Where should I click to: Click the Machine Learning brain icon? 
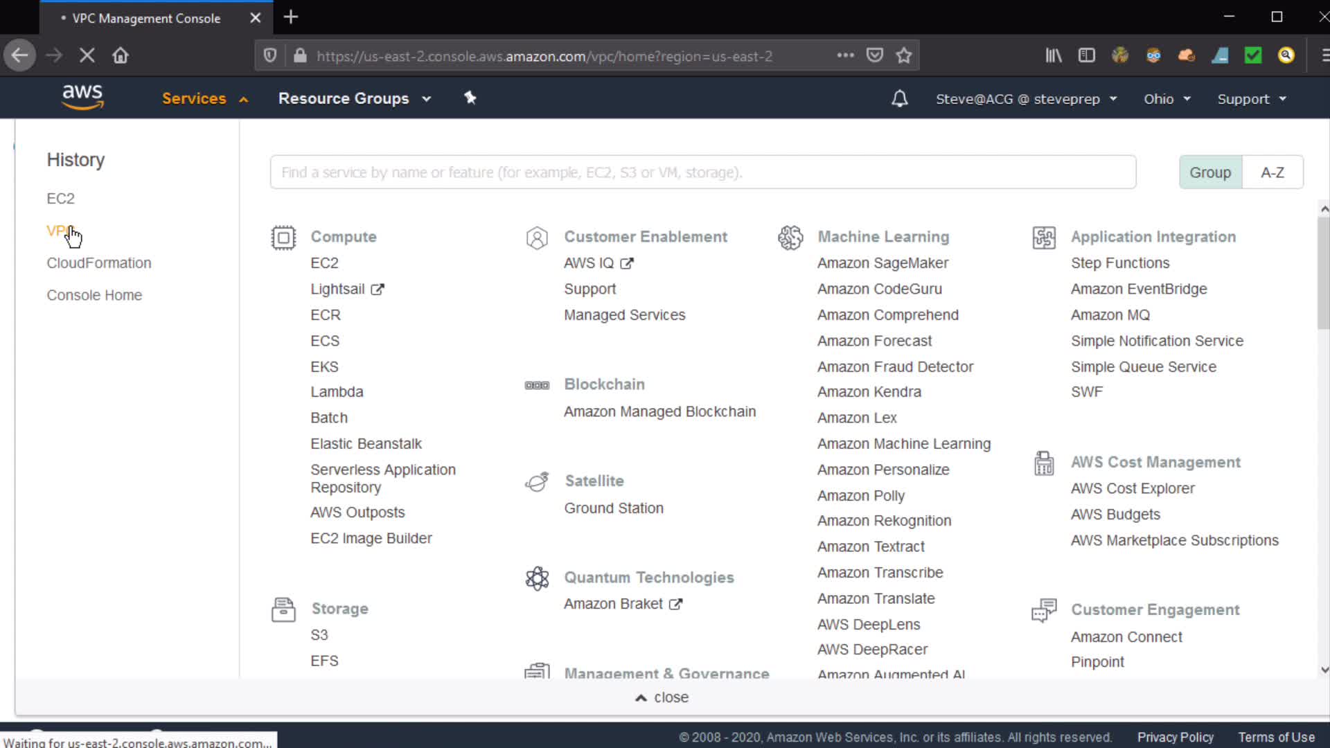pyautogui.click(x=790, y=238)
